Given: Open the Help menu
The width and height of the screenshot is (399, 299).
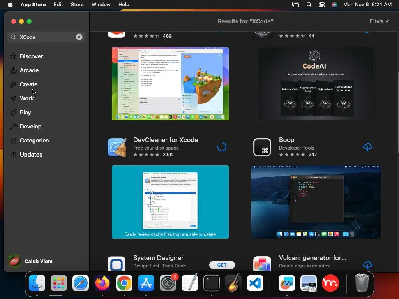Looking at the screenshot, I should tap(124, 4).
